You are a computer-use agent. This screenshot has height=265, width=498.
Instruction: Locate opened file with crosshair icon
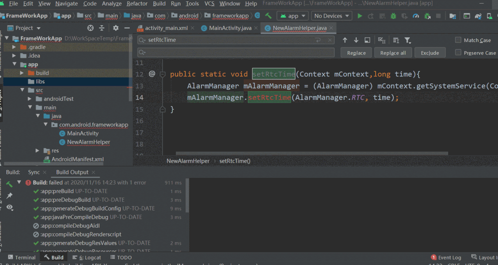[x=90, y=28]
